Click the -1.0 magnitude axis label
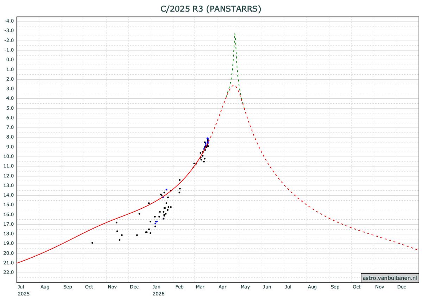The image size is (422, 299). point(9,50)
